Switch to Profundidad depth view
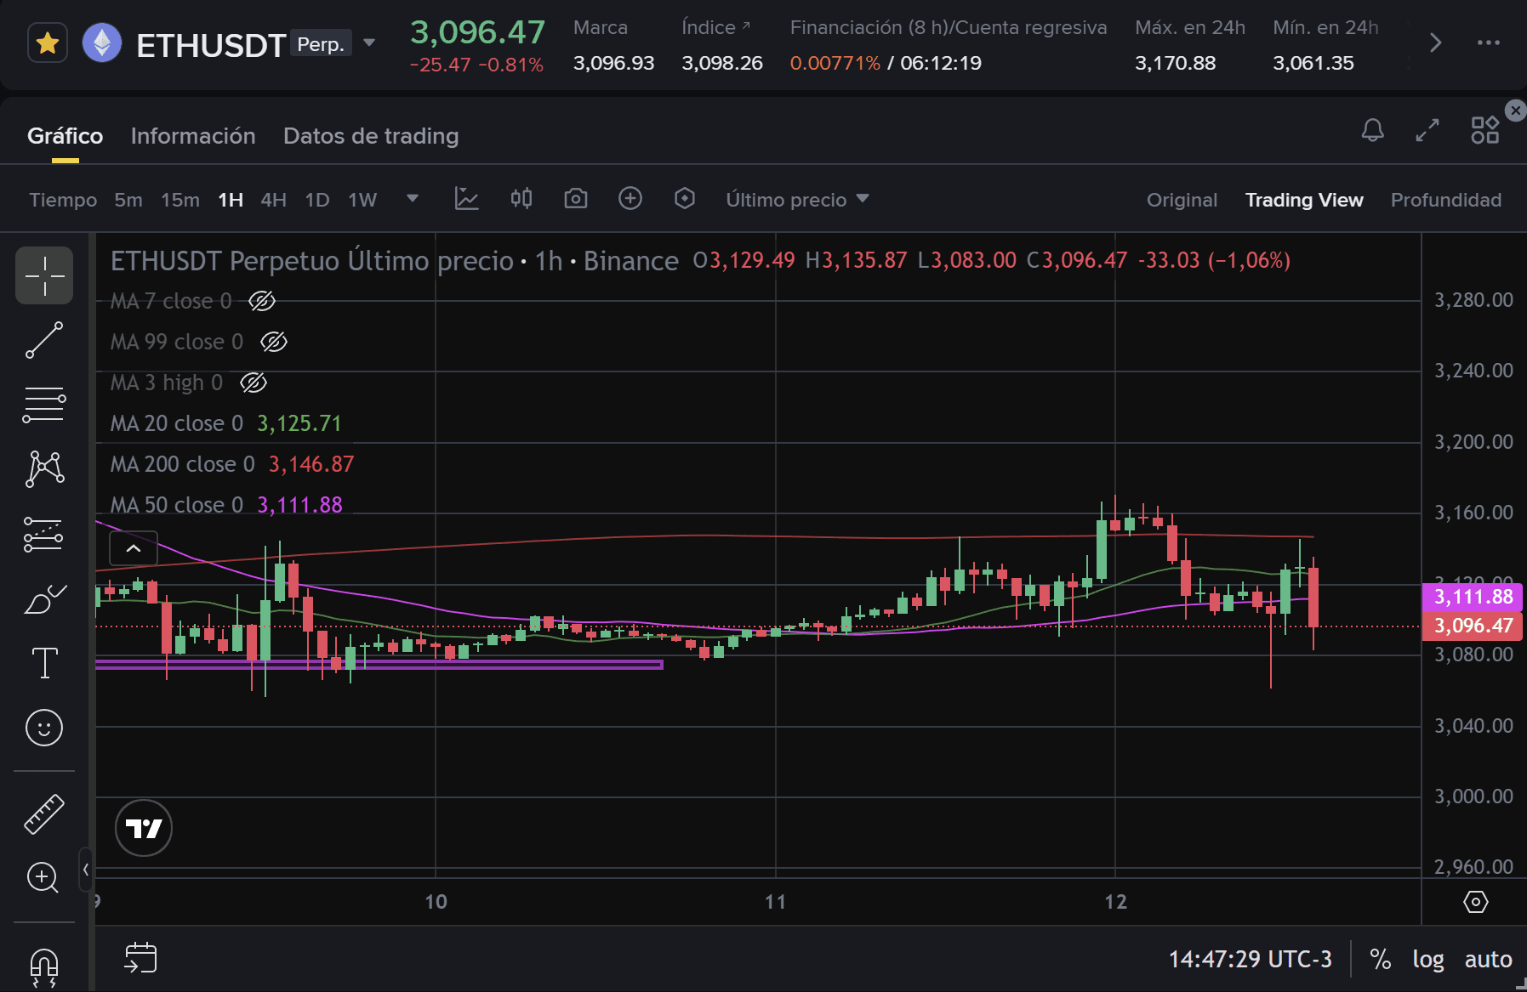Screen dimensions: 1527x992 1446,200
